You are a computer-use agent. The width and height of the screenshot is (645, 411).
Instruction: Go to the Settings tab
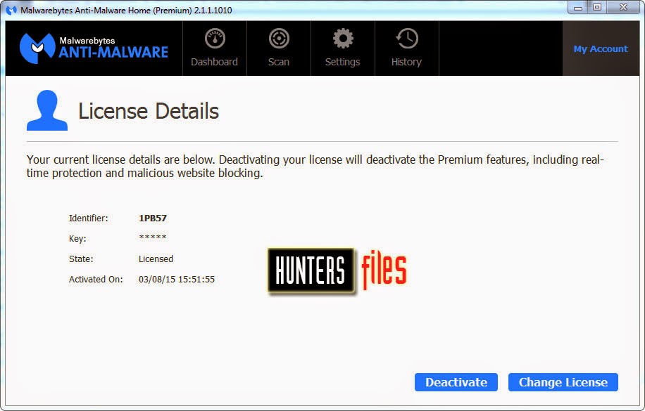click(x=343, y=48)
